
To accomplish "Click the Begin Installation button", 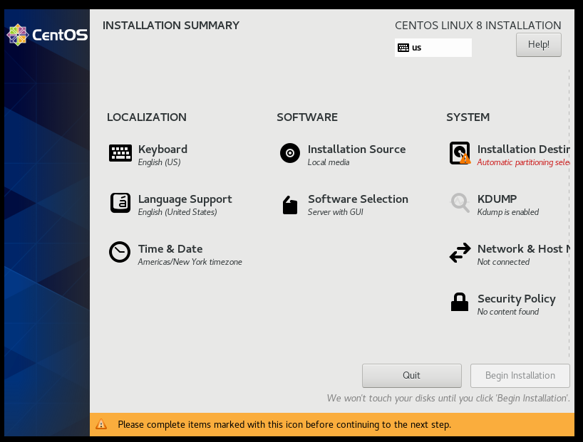I will tap(520, 375).
